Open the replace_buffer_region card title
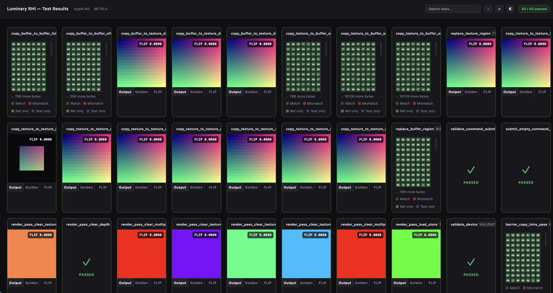 coord(415,129)
